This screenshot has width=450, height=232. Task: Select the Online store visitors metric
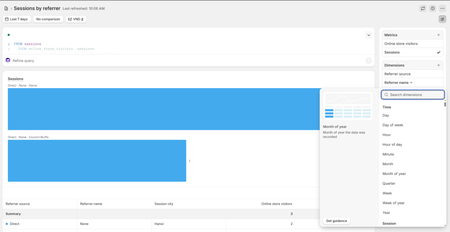pyautogui.click(x=401, y=44)
